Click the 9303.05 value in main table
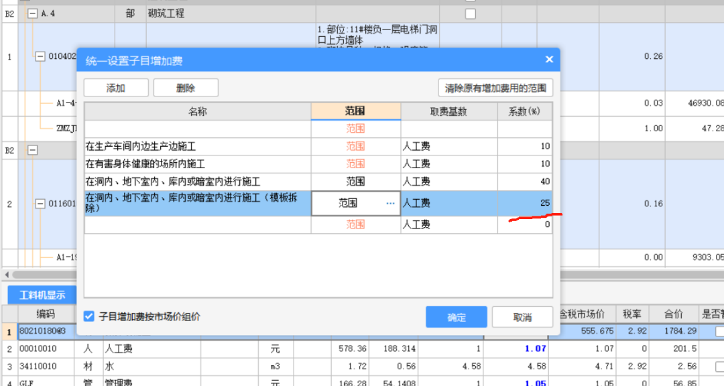 pyautogui.click(x=708, y=257)
